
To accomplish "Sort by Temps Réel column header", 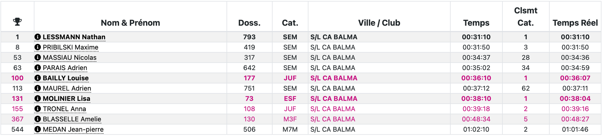I will click(x=575, y=23).
